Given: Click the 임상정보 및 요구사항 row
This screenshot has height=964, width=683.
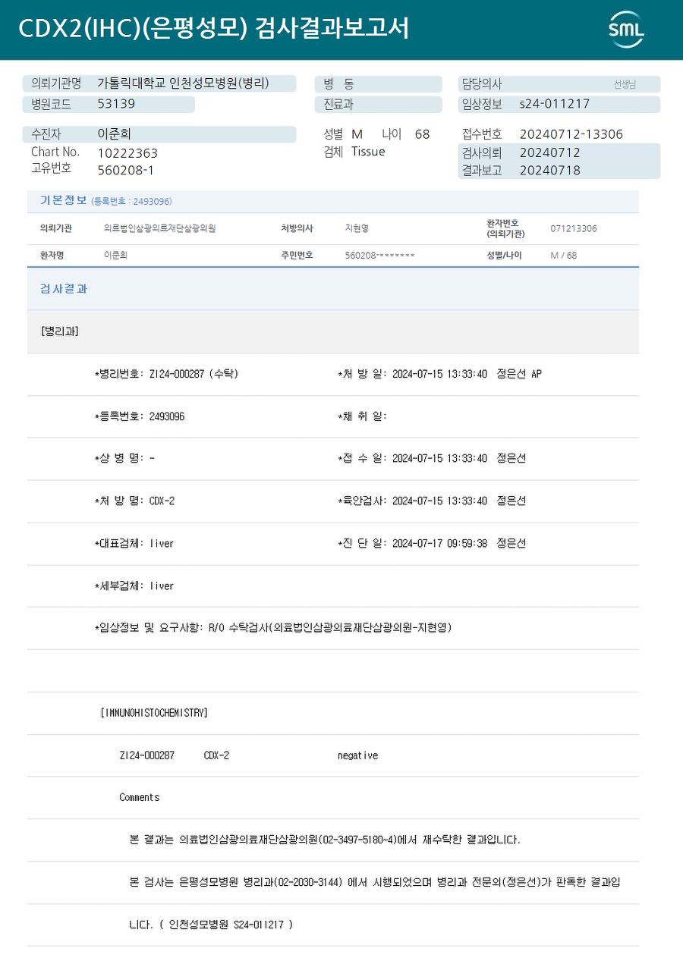Looking at the screenshot, I should 273,628.
